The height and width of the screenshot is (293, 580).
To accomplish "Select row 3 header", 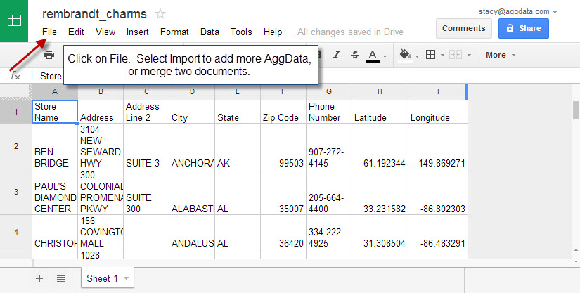I will pyautogui.click(x=16, y=192).
